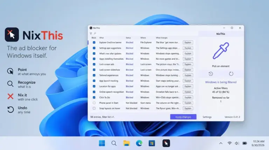The height and width of the screenshot is (150, 269).
Task: Click the Point cursor icon
Action: pyautogui.click(x=10, y=71)
